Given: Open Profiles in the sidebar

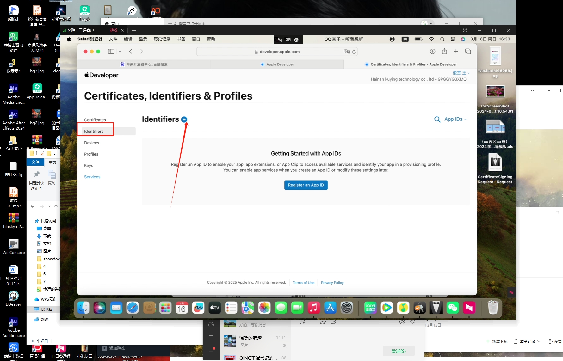Looking at the screenshot, I should tap(91, 154).
